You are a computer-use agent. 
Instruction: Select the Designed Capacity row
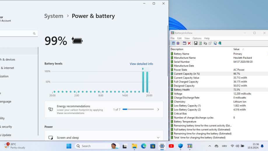point(219,86)
